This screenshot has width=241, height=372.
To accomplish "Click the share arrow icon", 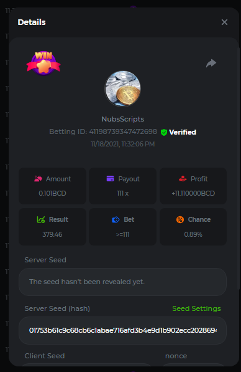I will [211, 63].
